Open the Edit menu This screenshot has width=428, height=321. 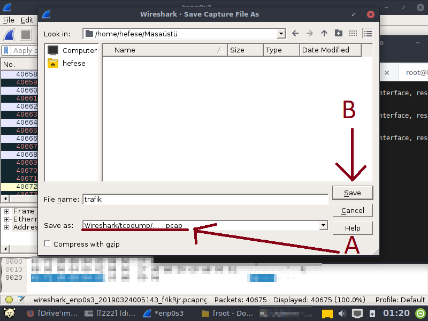tap(27, 20)
